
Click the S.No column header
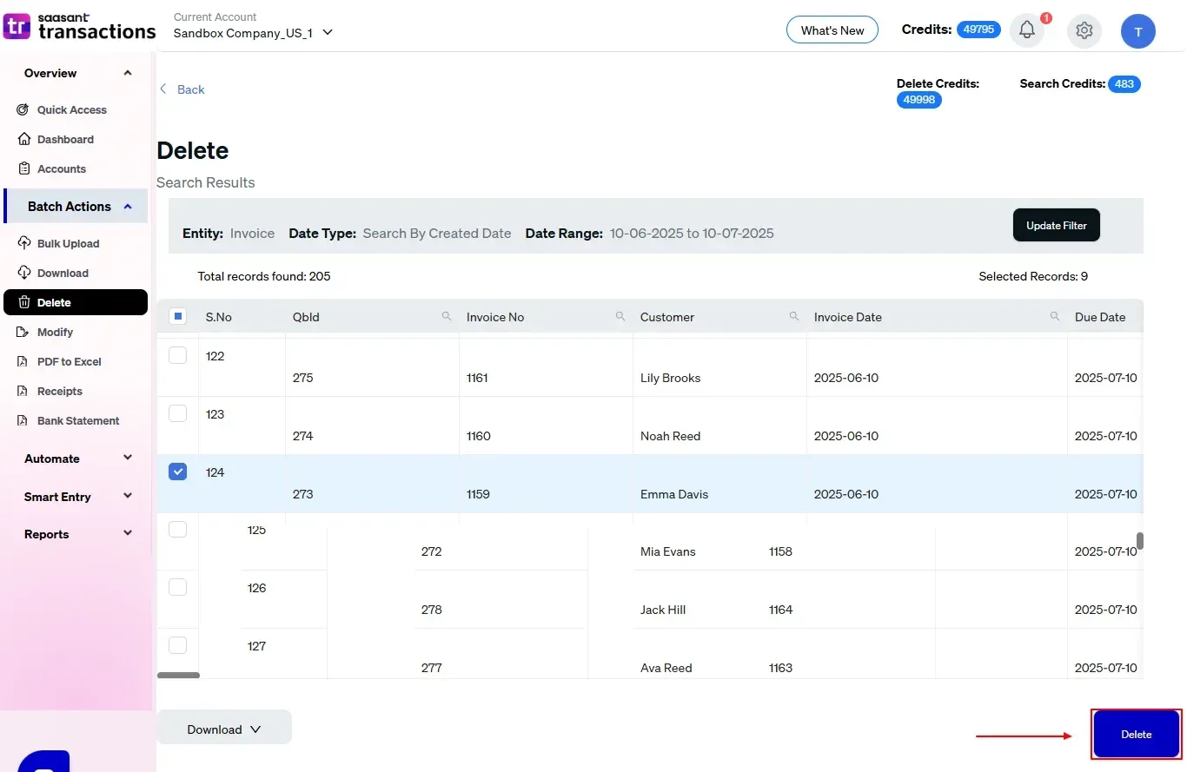click(x=219, y=317)
